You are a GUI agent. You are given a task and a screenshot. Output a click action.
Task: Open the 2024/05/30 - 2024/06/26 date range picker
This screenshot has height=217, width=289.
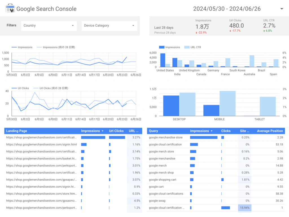[238, 9]
